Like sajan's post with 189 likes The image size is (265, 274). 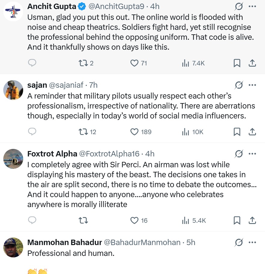[134, 132]
